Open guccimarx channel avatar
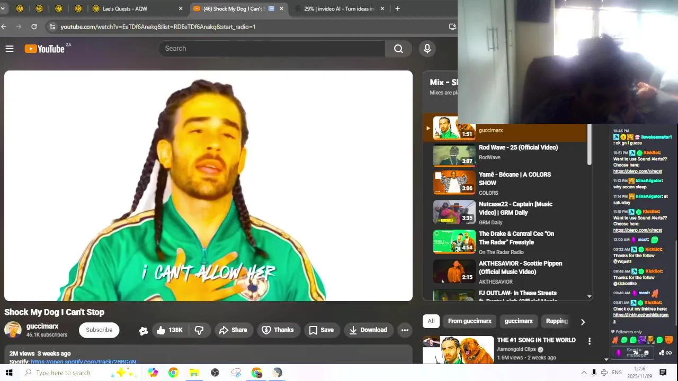678x381 pixels. 13,330
